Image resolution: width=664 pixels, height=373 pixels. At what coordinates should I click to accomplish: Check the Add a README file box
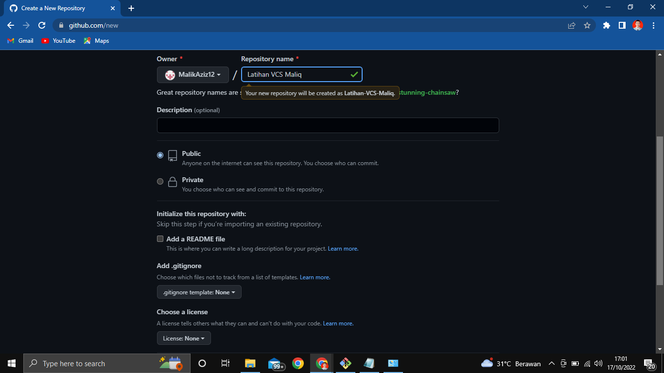pos(160,239)
